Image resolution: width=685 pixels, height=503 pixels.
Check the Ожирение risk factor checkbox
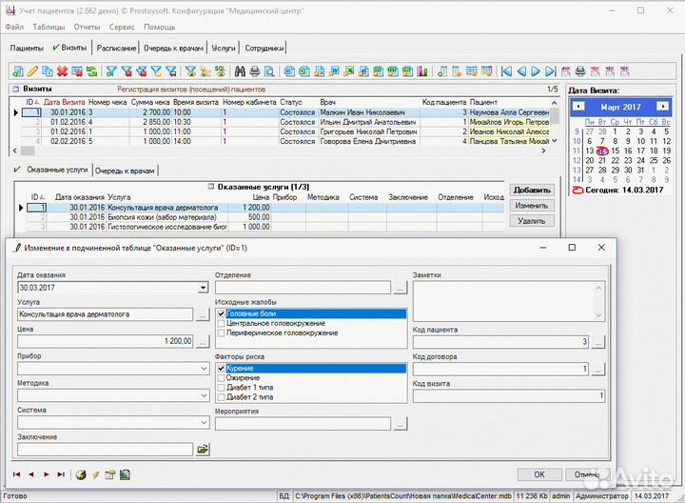tap(221, 378)
